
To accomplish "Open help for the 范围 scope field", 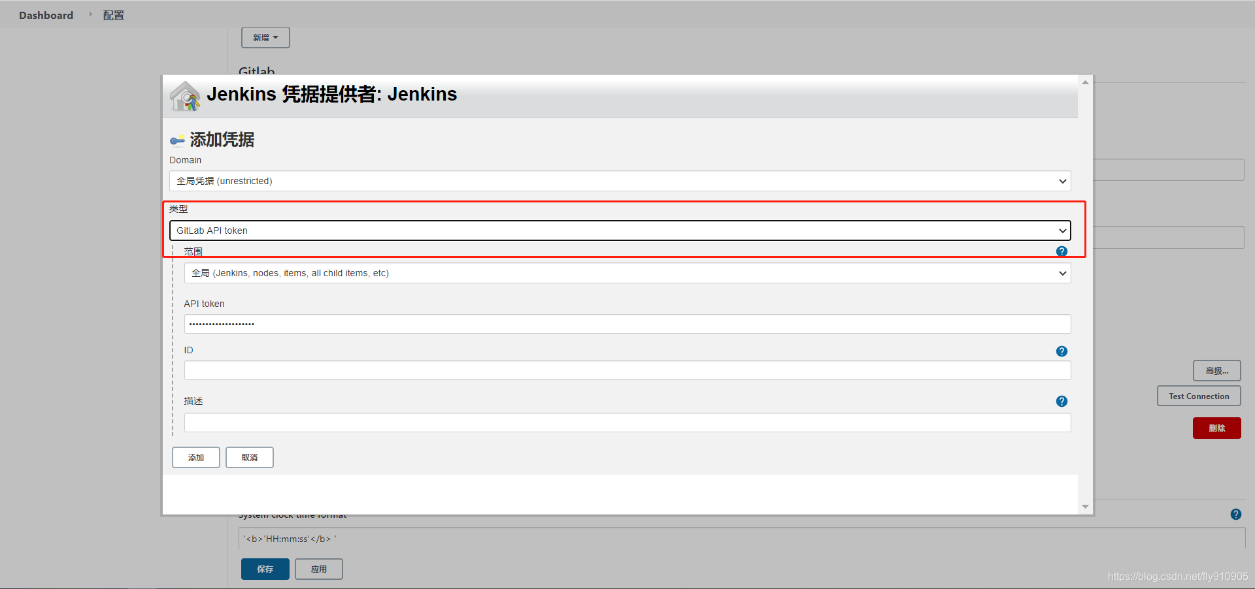I will pyautogui.click(x=1062, y=251).
